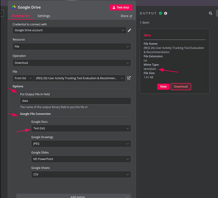
Task: Change the Google Drawings JPEG dropdown
Action: tap(81, 144)
